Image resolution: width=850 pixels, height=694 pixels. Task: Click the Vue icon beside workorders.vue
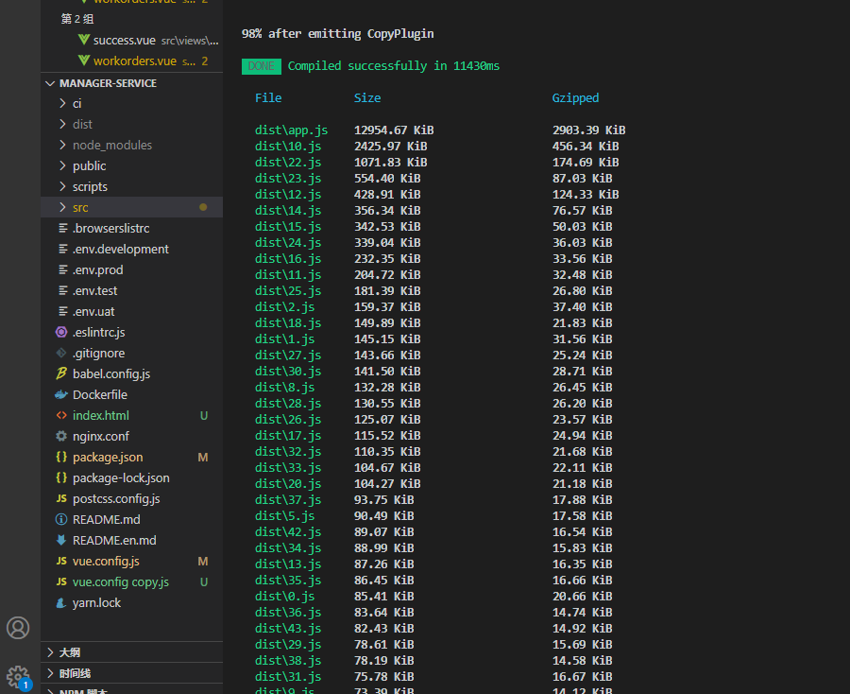83,61
